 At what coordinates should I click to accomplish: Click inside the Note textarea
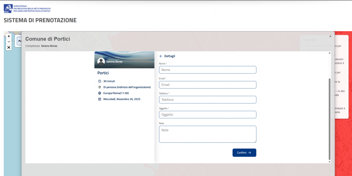pos(208,134)
